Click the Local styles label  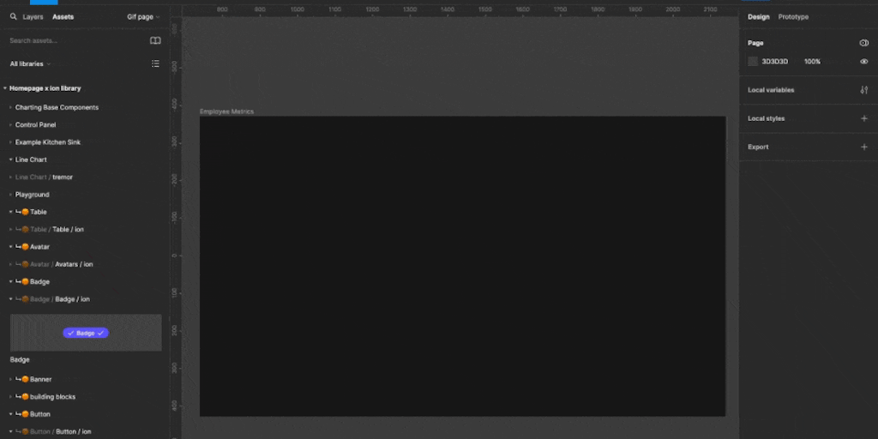(x=766, y=118)
